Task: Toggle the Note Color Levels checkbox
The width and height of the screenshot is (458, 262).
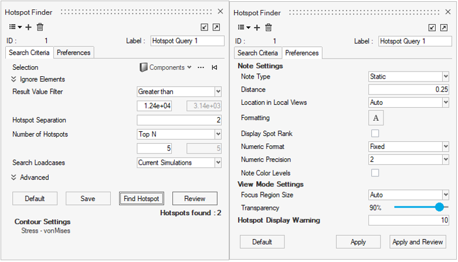Action: [x=375, y=173]
